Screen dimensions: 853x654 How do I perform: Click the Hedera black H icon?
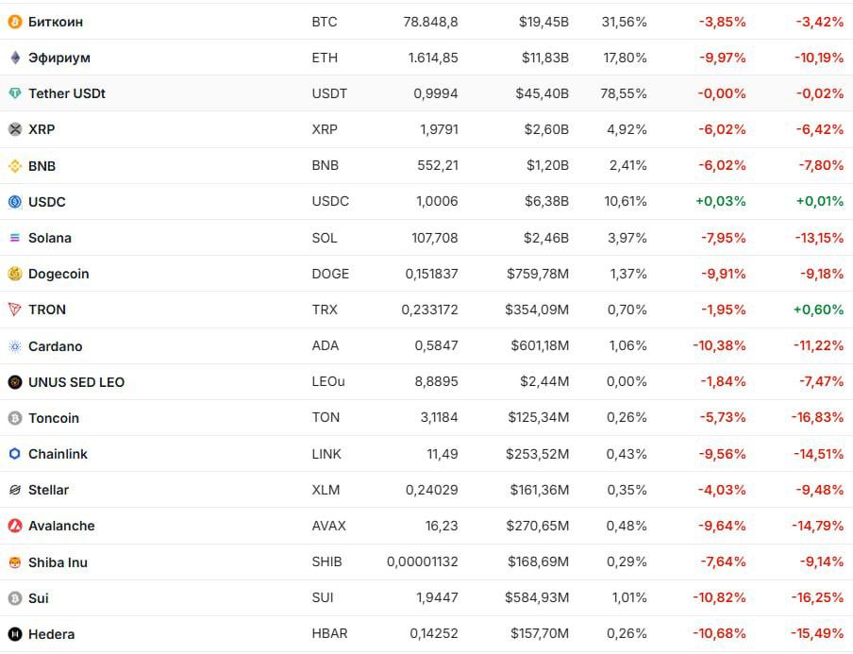coord(14,634)
